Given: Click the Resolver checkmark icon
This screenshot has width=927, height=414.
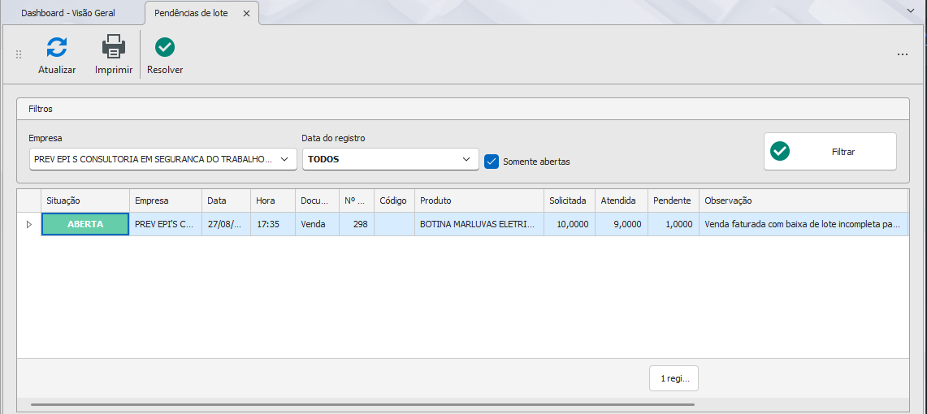Looking at the screenshot, I should (165, 47).
